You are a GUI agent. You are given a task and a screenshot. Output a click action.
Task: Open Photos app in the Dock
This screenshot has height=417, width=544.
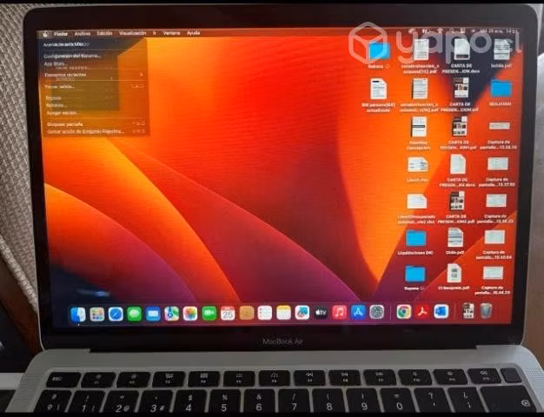(190, 314)
